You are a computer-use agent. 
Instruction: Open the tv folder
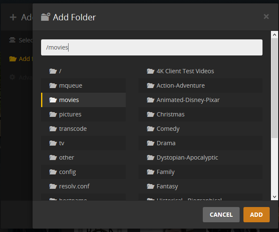pos(83,143)
